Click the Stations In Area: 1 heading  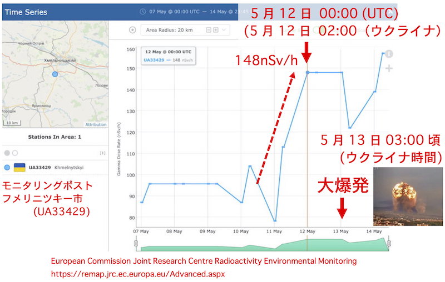pyautogui.click(x=55, y=137)
